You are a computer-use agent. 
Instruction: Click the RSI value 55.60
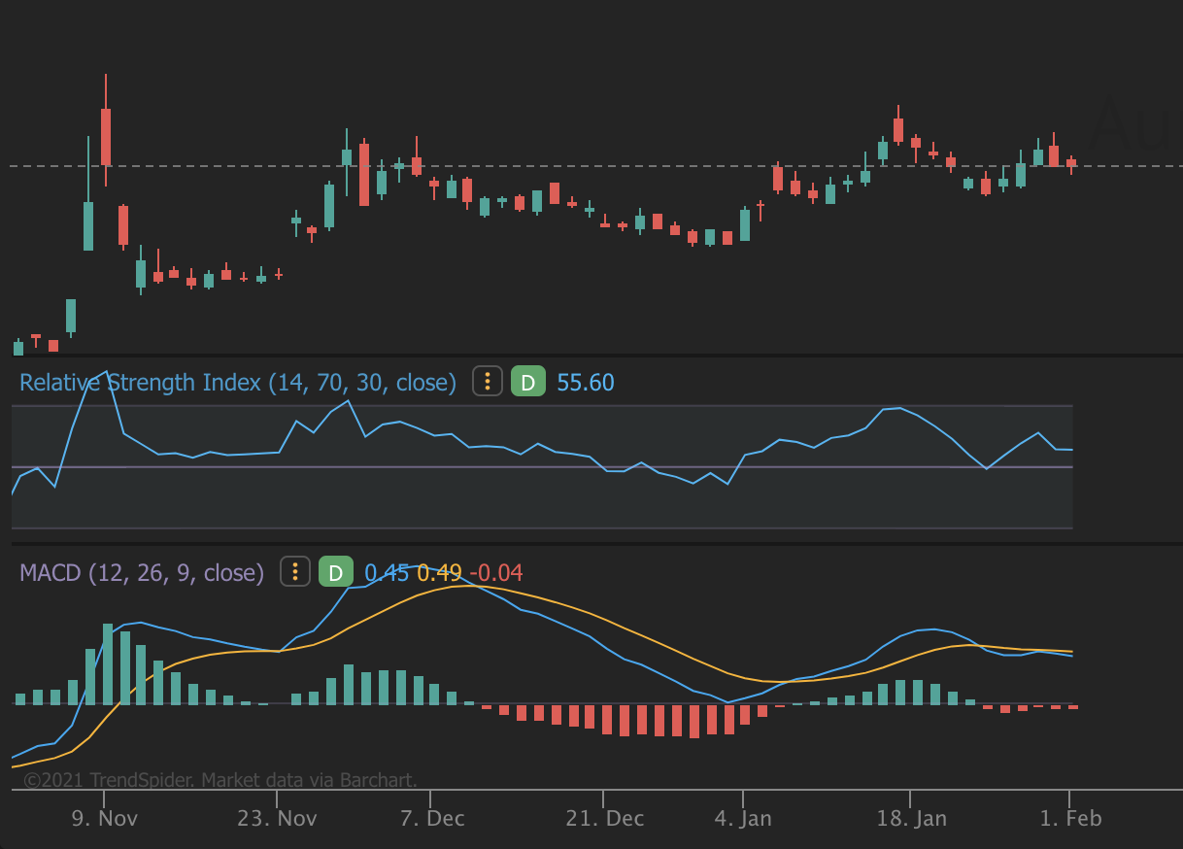(586, 383)
